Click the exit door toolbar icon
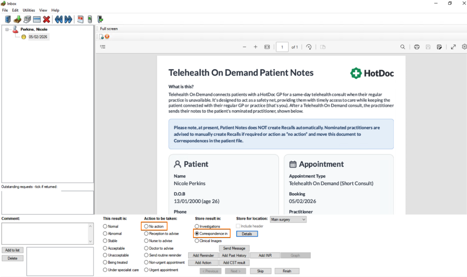 point(100,19)
